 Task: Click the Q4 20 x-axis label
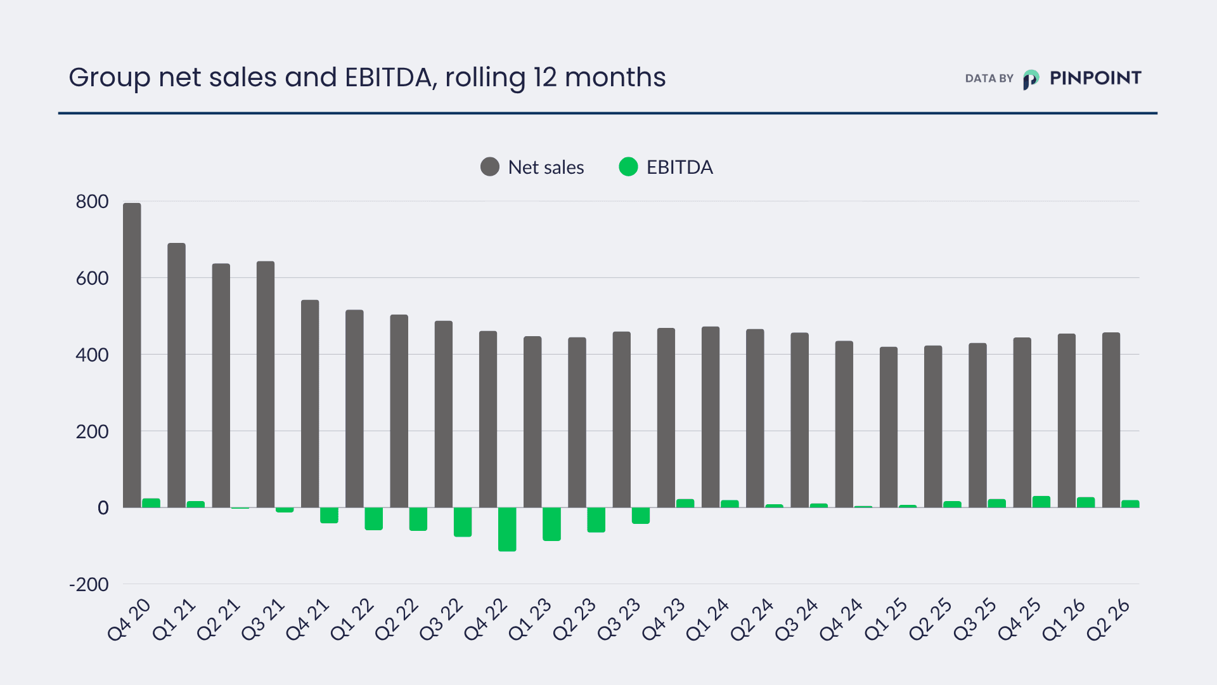(129, 620)
